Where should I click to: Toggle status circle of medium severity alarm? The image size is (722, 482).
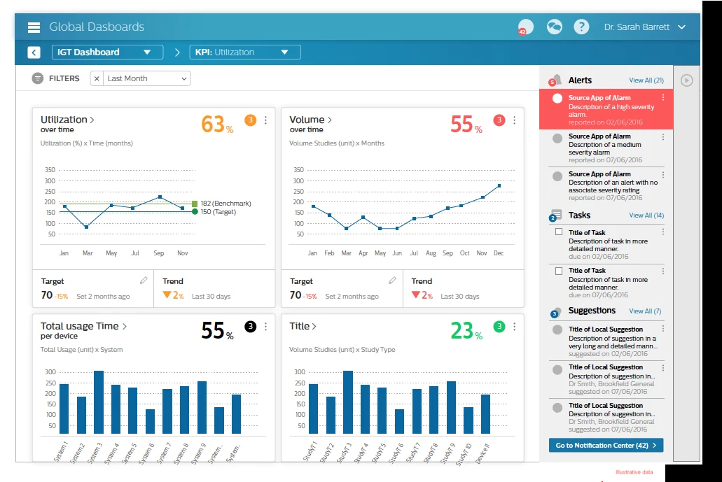click(x=557, y=138)
